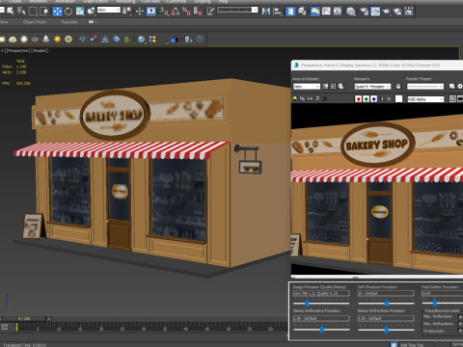This screenshot has height=347, width=463.
Task: Click Render Setup icon in render window
Action: coord(451,86)
